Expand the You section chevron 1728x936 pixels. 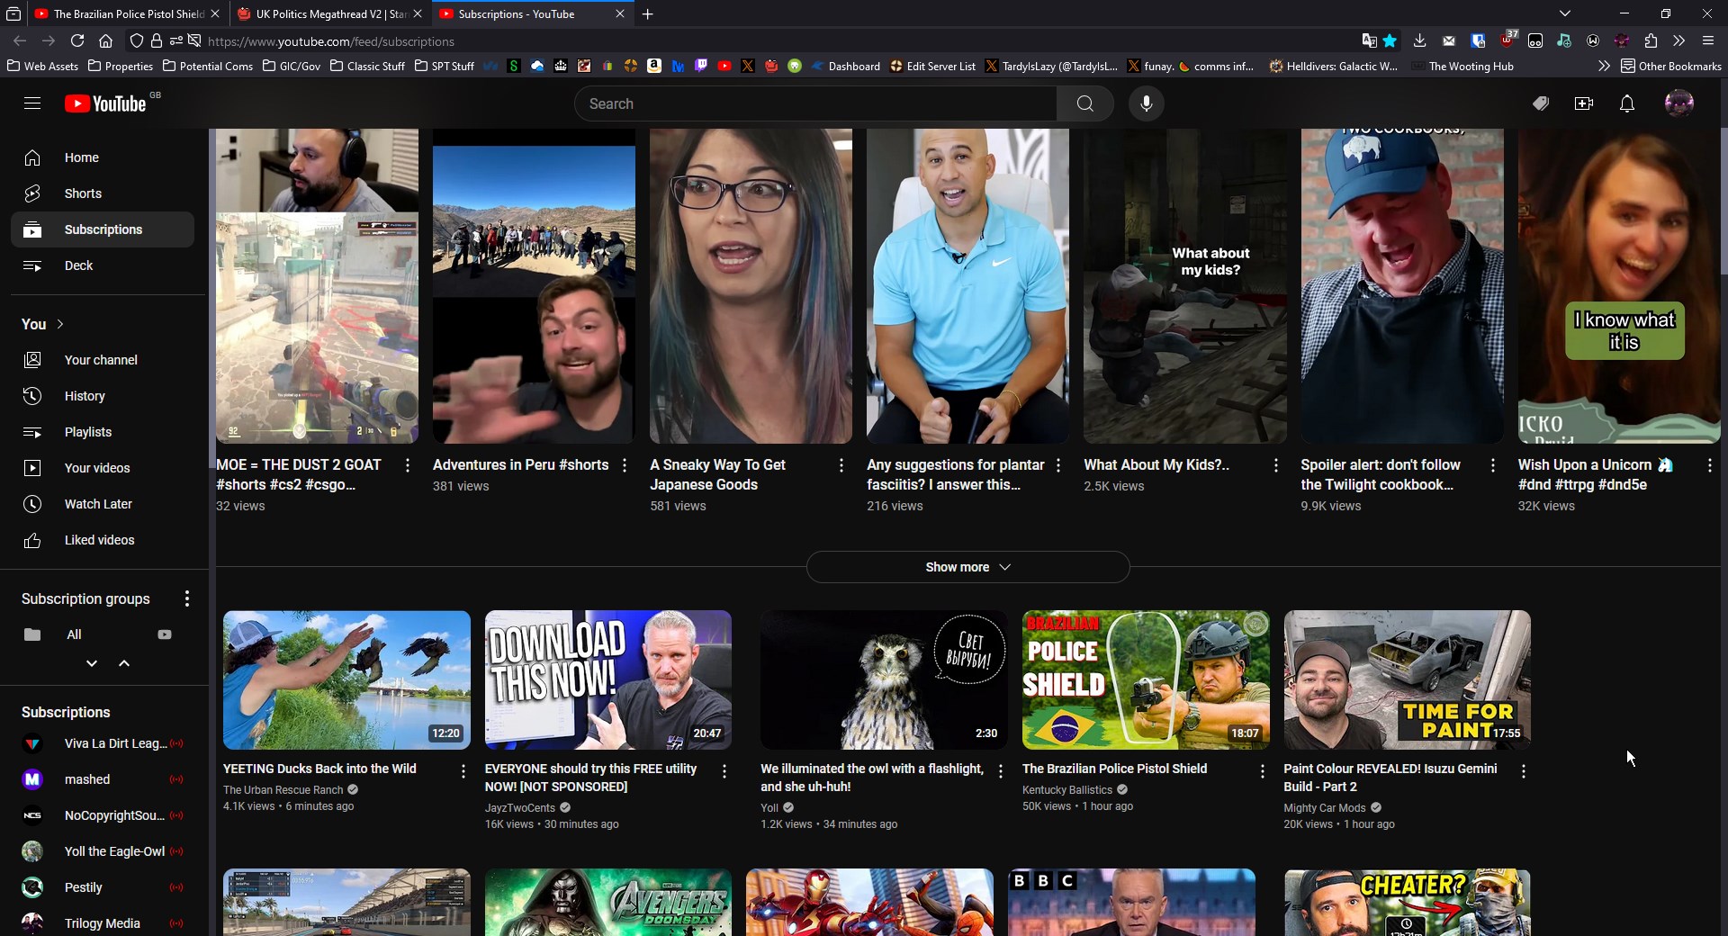60,324
